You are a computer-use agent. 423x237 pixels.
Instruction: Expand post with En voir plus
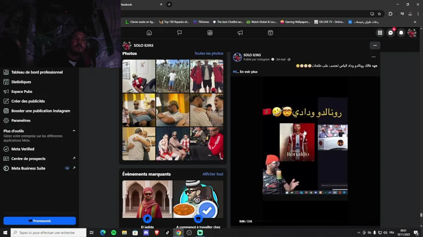[249, 72]
